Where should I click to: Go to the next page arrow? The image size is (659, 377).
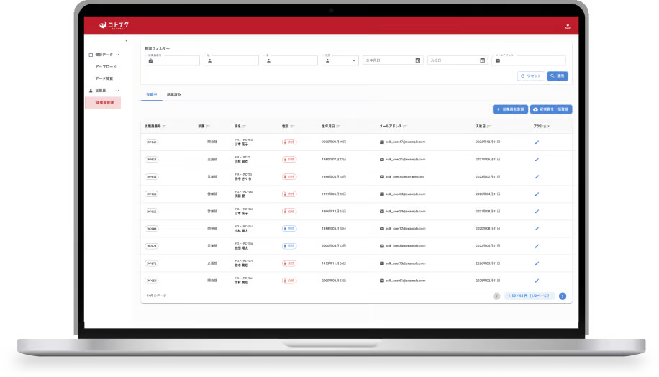coord(563,296)
